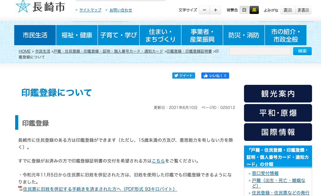
Task: Click the Twitter tweet button
Action: (183, 76)
